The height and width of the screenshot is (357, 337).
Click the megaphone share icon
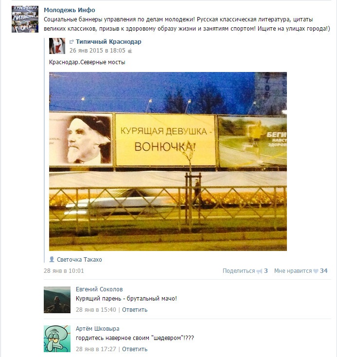tap(259, 271)
